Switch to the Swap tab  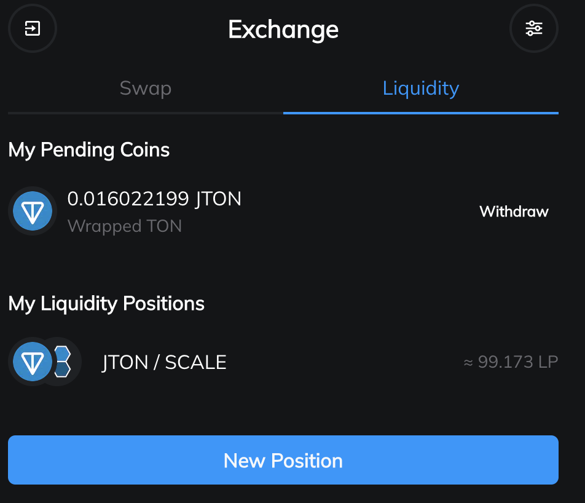146,88
